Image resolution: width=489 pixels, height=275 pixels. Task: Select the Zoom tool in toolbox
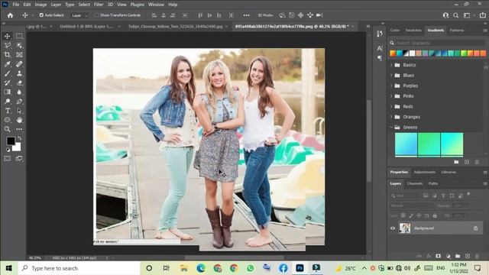pos(7,129)
